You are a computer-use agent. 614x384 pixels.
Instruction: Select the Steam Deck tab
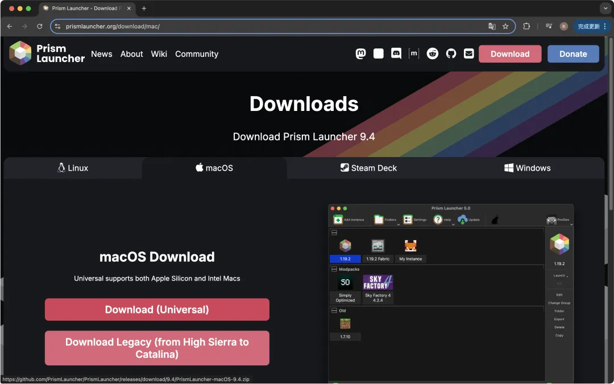tap(368, 168)
